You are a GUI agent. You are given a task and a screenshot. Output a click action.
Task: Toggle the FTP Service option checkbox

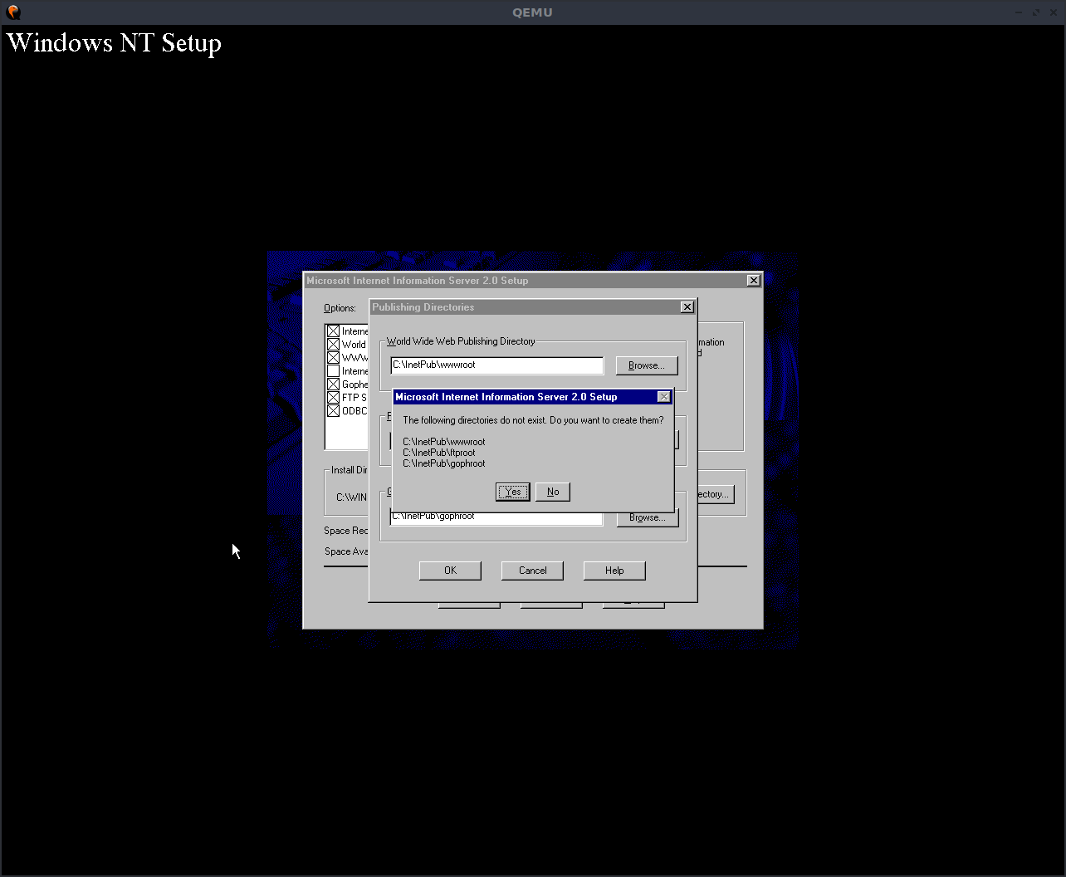(x=333, y=398)
